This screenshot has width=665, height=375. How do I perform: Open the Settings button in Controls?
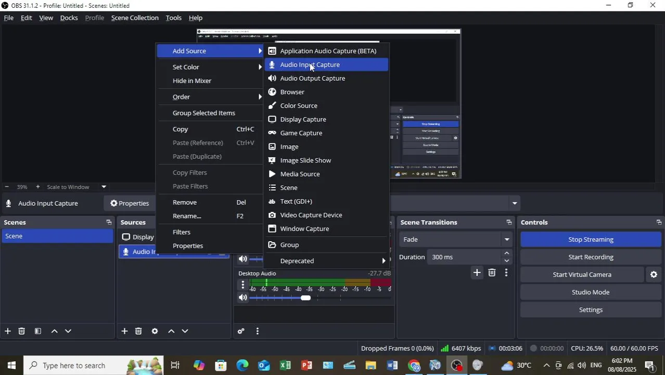pyautogui.click(x=591, y=310)
